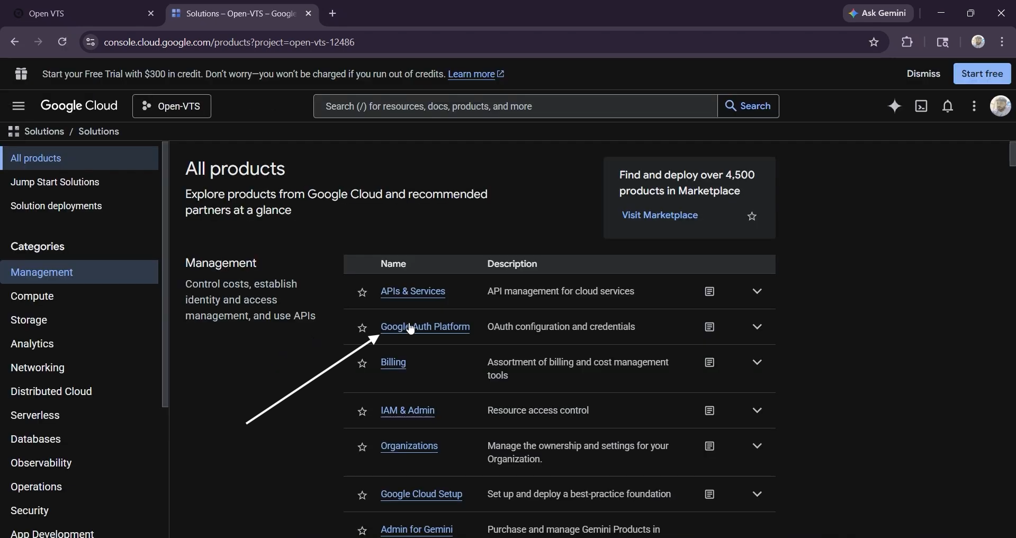
Task: Open the console three-dot settings menu
Action: pyautogui.click(x=974, y=106)
